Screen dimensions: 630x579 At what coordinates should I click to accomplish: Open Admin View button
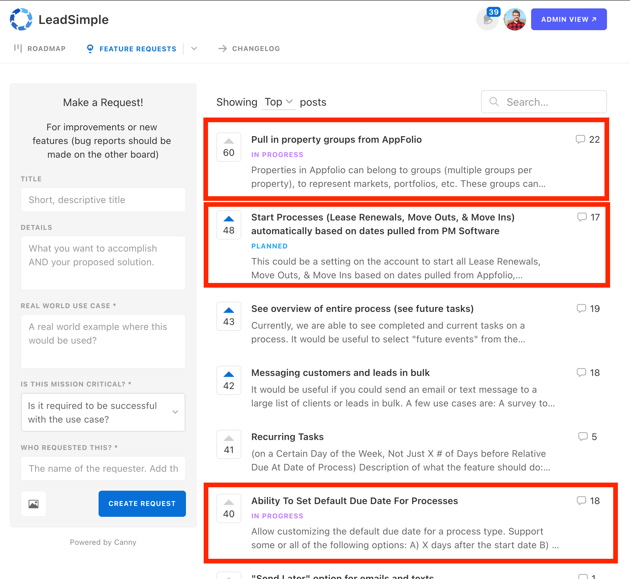pos(568,19)
